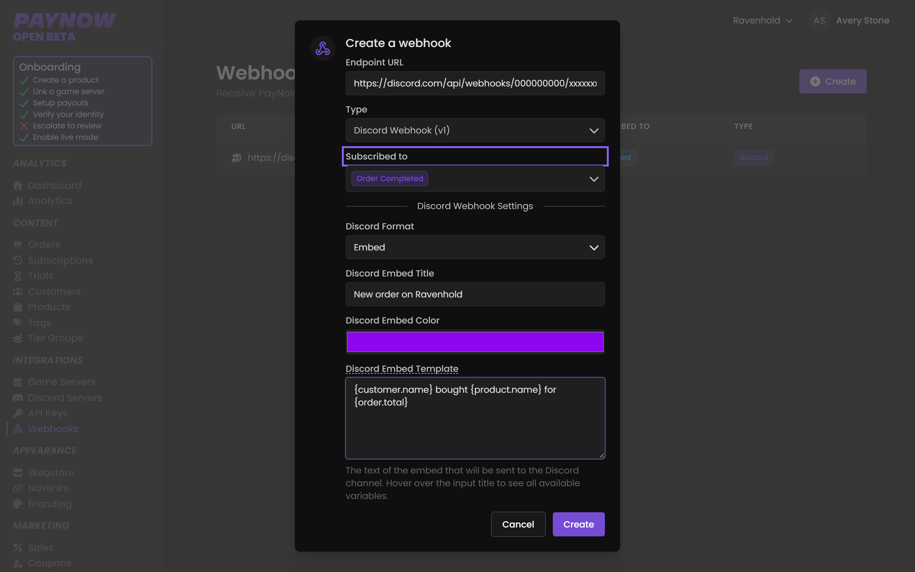Viewport: 915px width, 572px height.
Task: Click the AS user avatar
Action: tap(819, 20)
